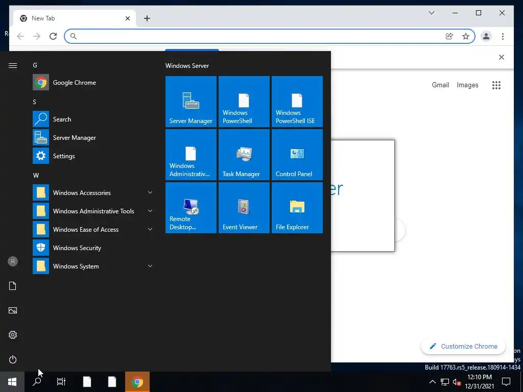Click the muted volume icon in tray
This screenshot has width=523, height=392.
pos(457,382)
